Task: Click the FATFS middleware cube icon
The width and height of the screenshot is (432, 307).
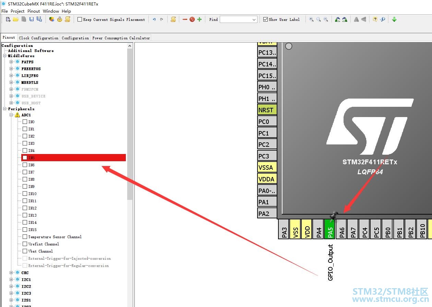Action: 17,62
